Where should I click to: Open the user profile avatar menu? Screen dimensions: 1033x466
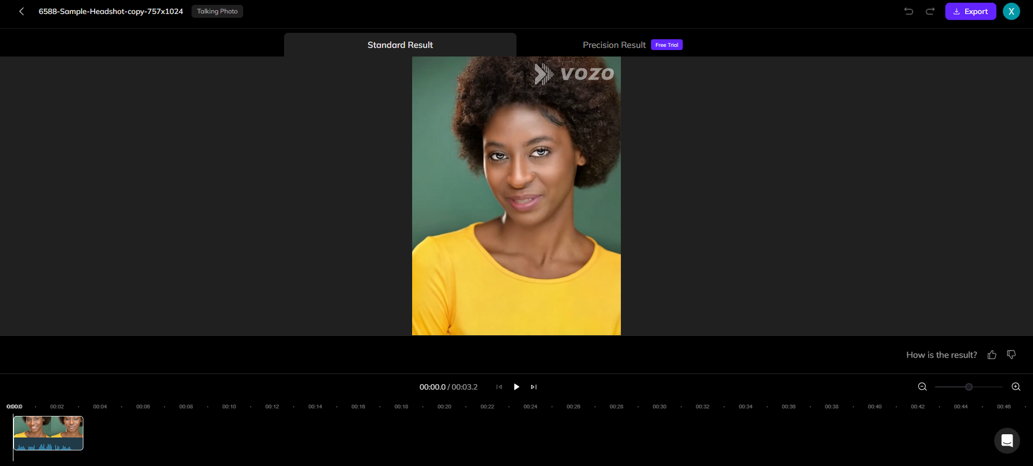coord(1011,11)
